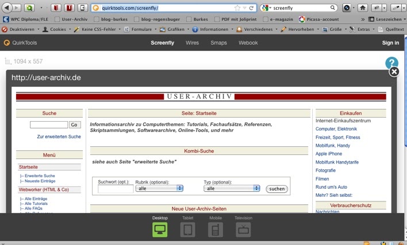Switch to the Wires tab
The width and height of the screenshot is (407, 245).
click(193, 42)
